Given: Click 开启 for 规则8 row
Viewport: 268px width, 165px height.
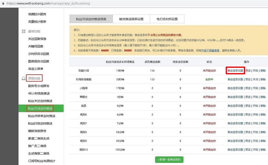Looking at the screenshot, I should pyautogui.click(x=255, y=132).
